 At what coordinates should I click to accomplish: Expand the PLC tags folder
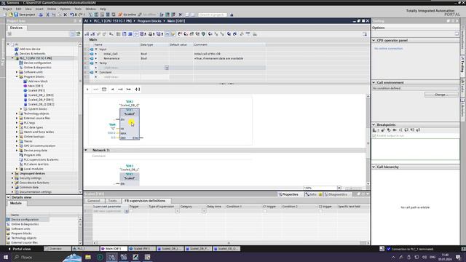point(17,123)
